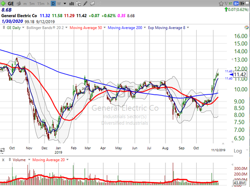Click the 11.42 price flag on scale

240,74
